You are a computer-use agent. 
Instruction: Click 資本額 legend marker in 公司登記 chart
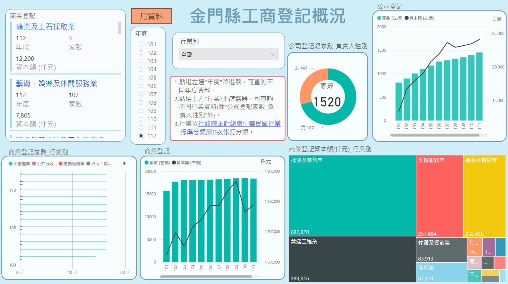click(x=407, y=18)
